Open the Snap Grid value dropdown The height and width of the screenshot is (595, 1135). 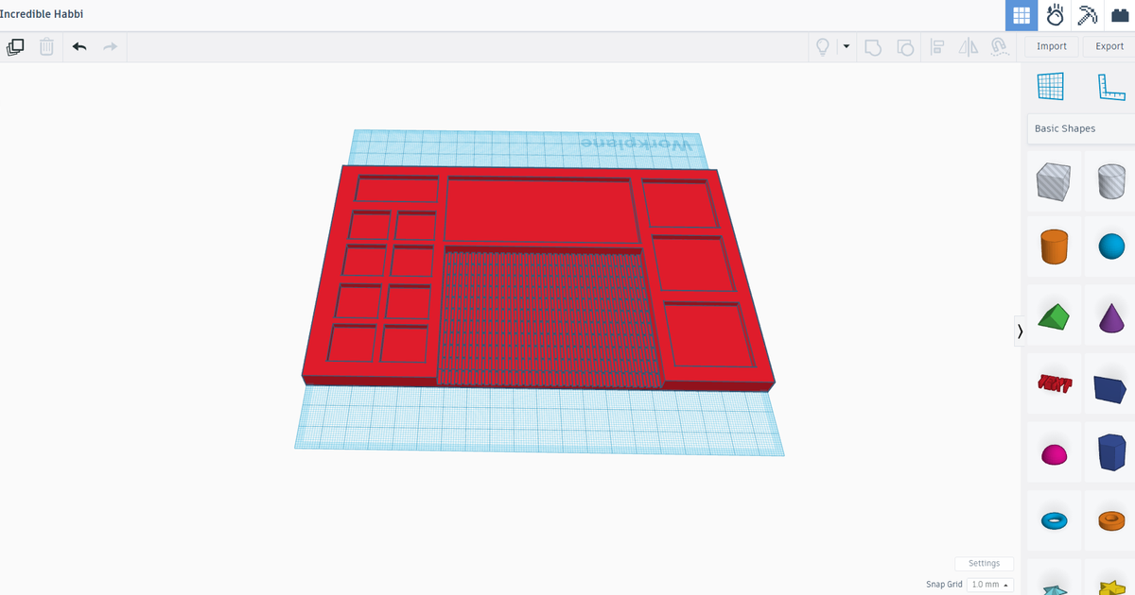pyautogui.click(x=989, y=584)
